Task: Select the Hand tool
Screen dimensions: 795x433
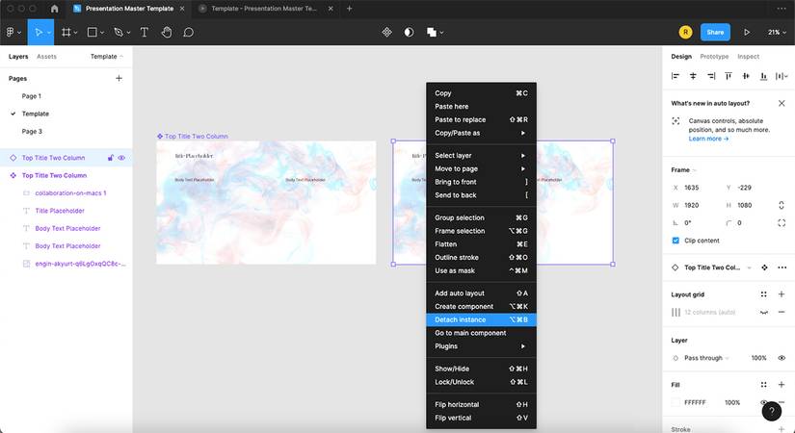Action: click(167, 33)
